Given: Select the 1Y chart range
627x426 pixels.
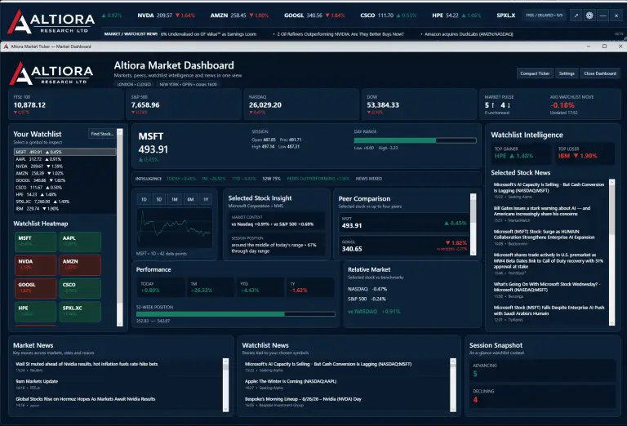Looking at the screenshot, I should [x=206, y=199].
